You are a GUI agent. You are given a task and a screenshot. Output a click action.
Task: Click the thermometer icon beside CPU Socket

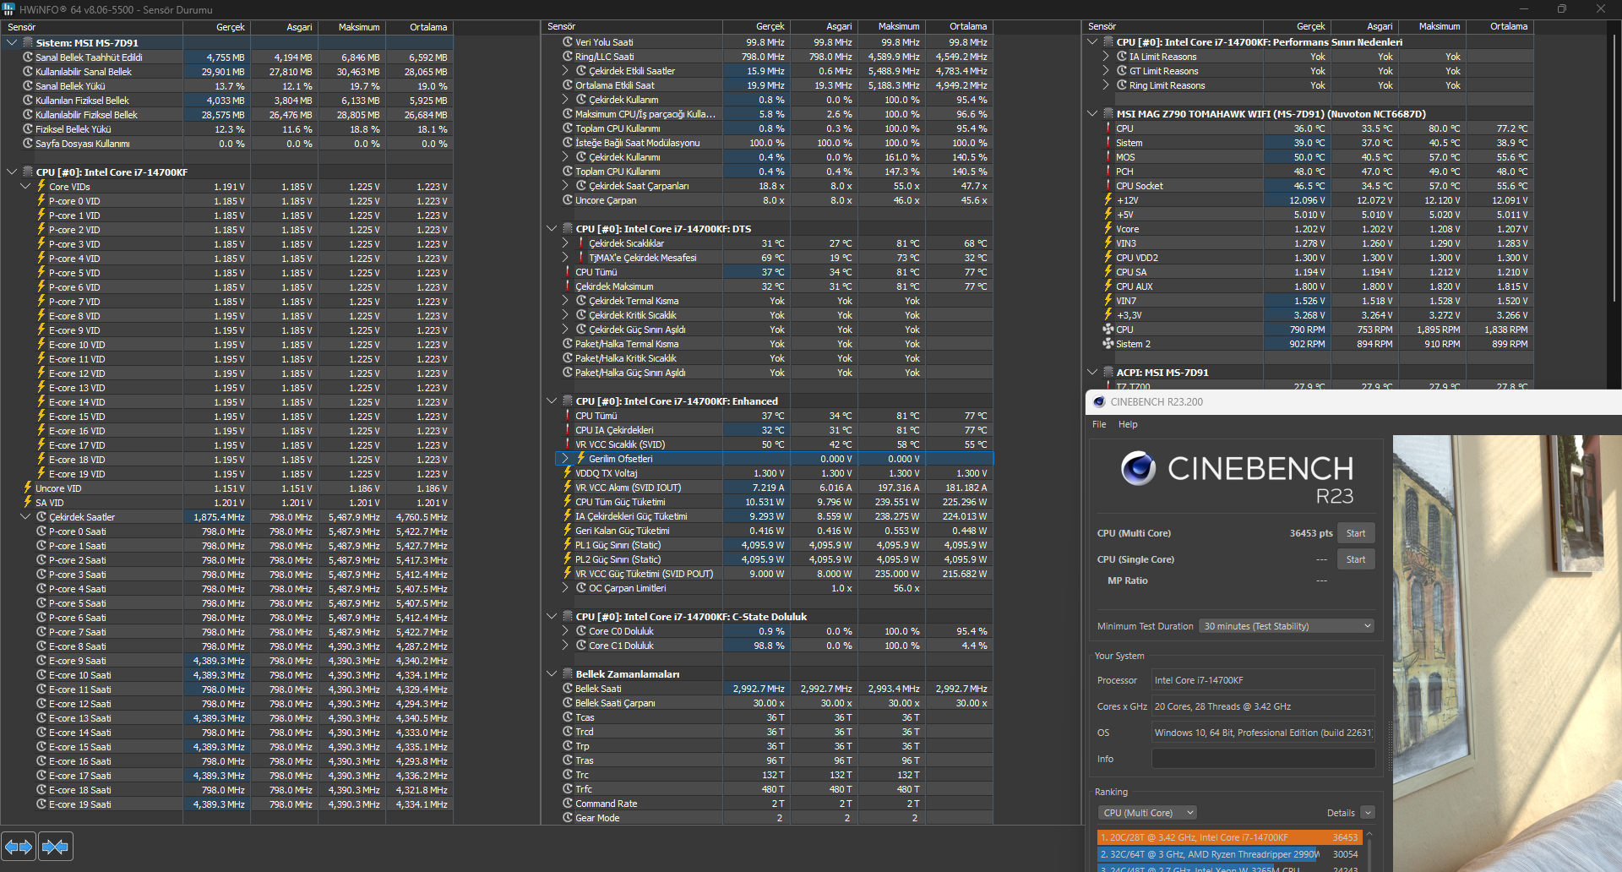(x=1108, y=186)
